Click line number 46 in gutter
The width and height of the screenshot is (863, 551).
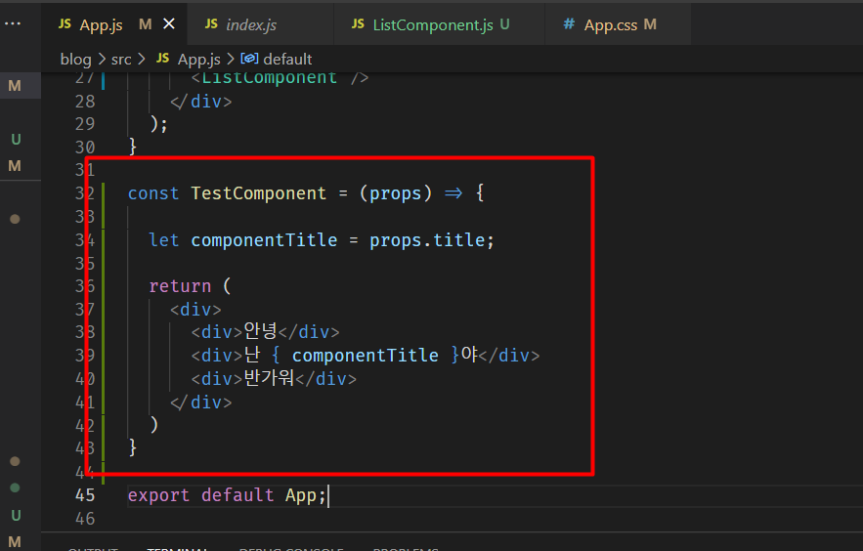pyautogui.click(x=85, y=519)
